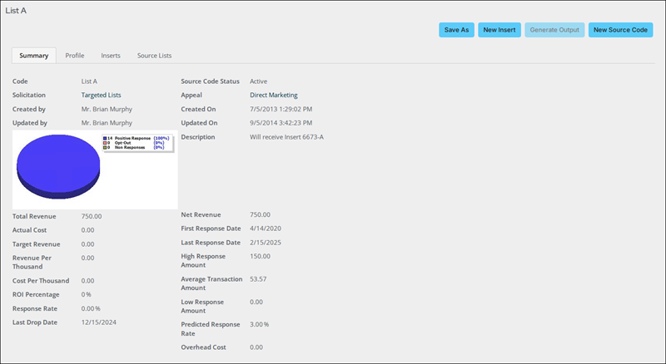The width and height of the screenshot is (666, 364).
Task: Click the Appeal field label
Action: pyautogui.click(x=191, y=95)
